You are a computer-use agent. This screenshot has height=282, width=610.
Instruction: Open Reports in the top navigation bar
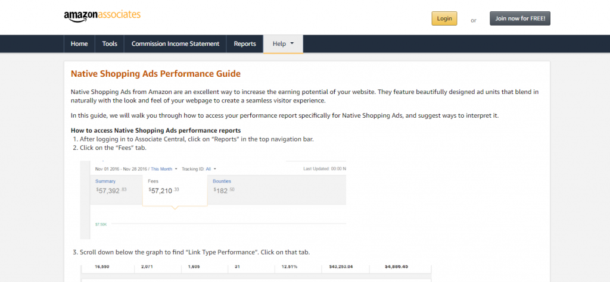[x=244, y=44]
